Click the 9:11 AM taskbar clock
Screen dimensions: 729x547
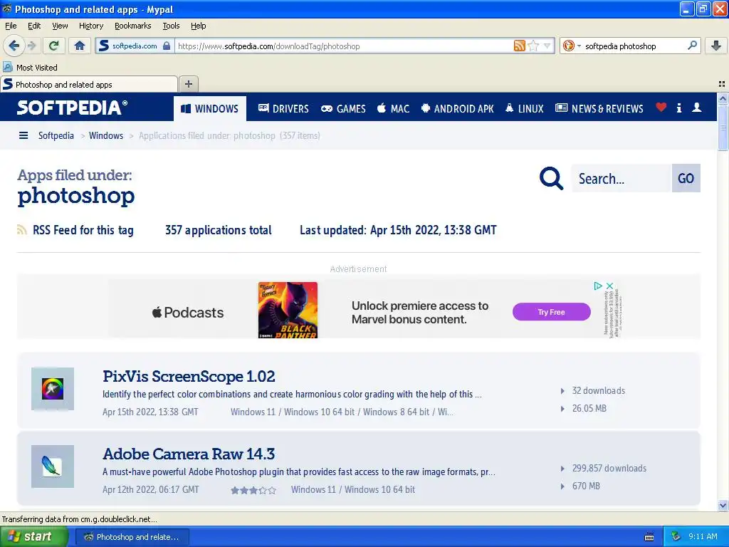point(703,536)
